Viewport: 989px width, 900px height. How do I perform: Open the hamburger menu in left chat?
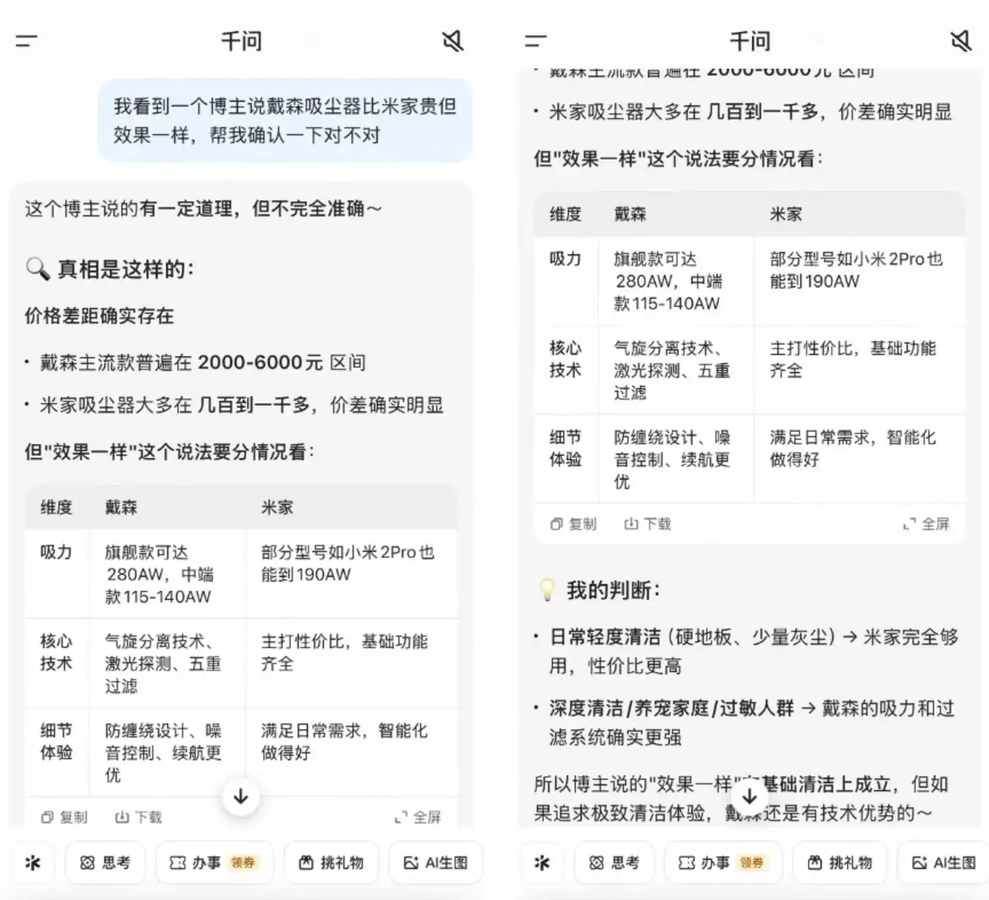point(27,41)
